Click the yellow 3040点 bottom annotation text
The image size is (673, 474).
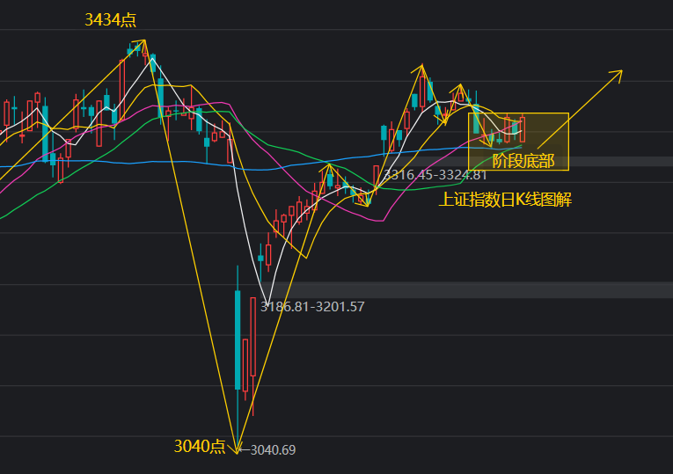[200, 447]
